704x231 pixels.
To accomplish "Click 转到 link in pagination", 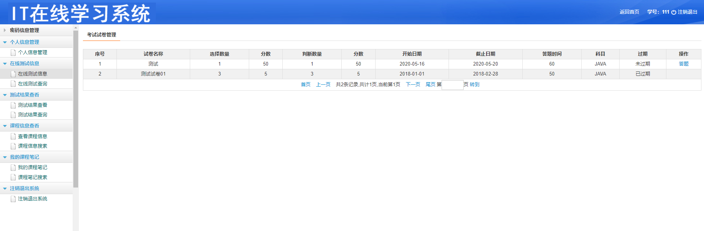I will coord(474,84).
